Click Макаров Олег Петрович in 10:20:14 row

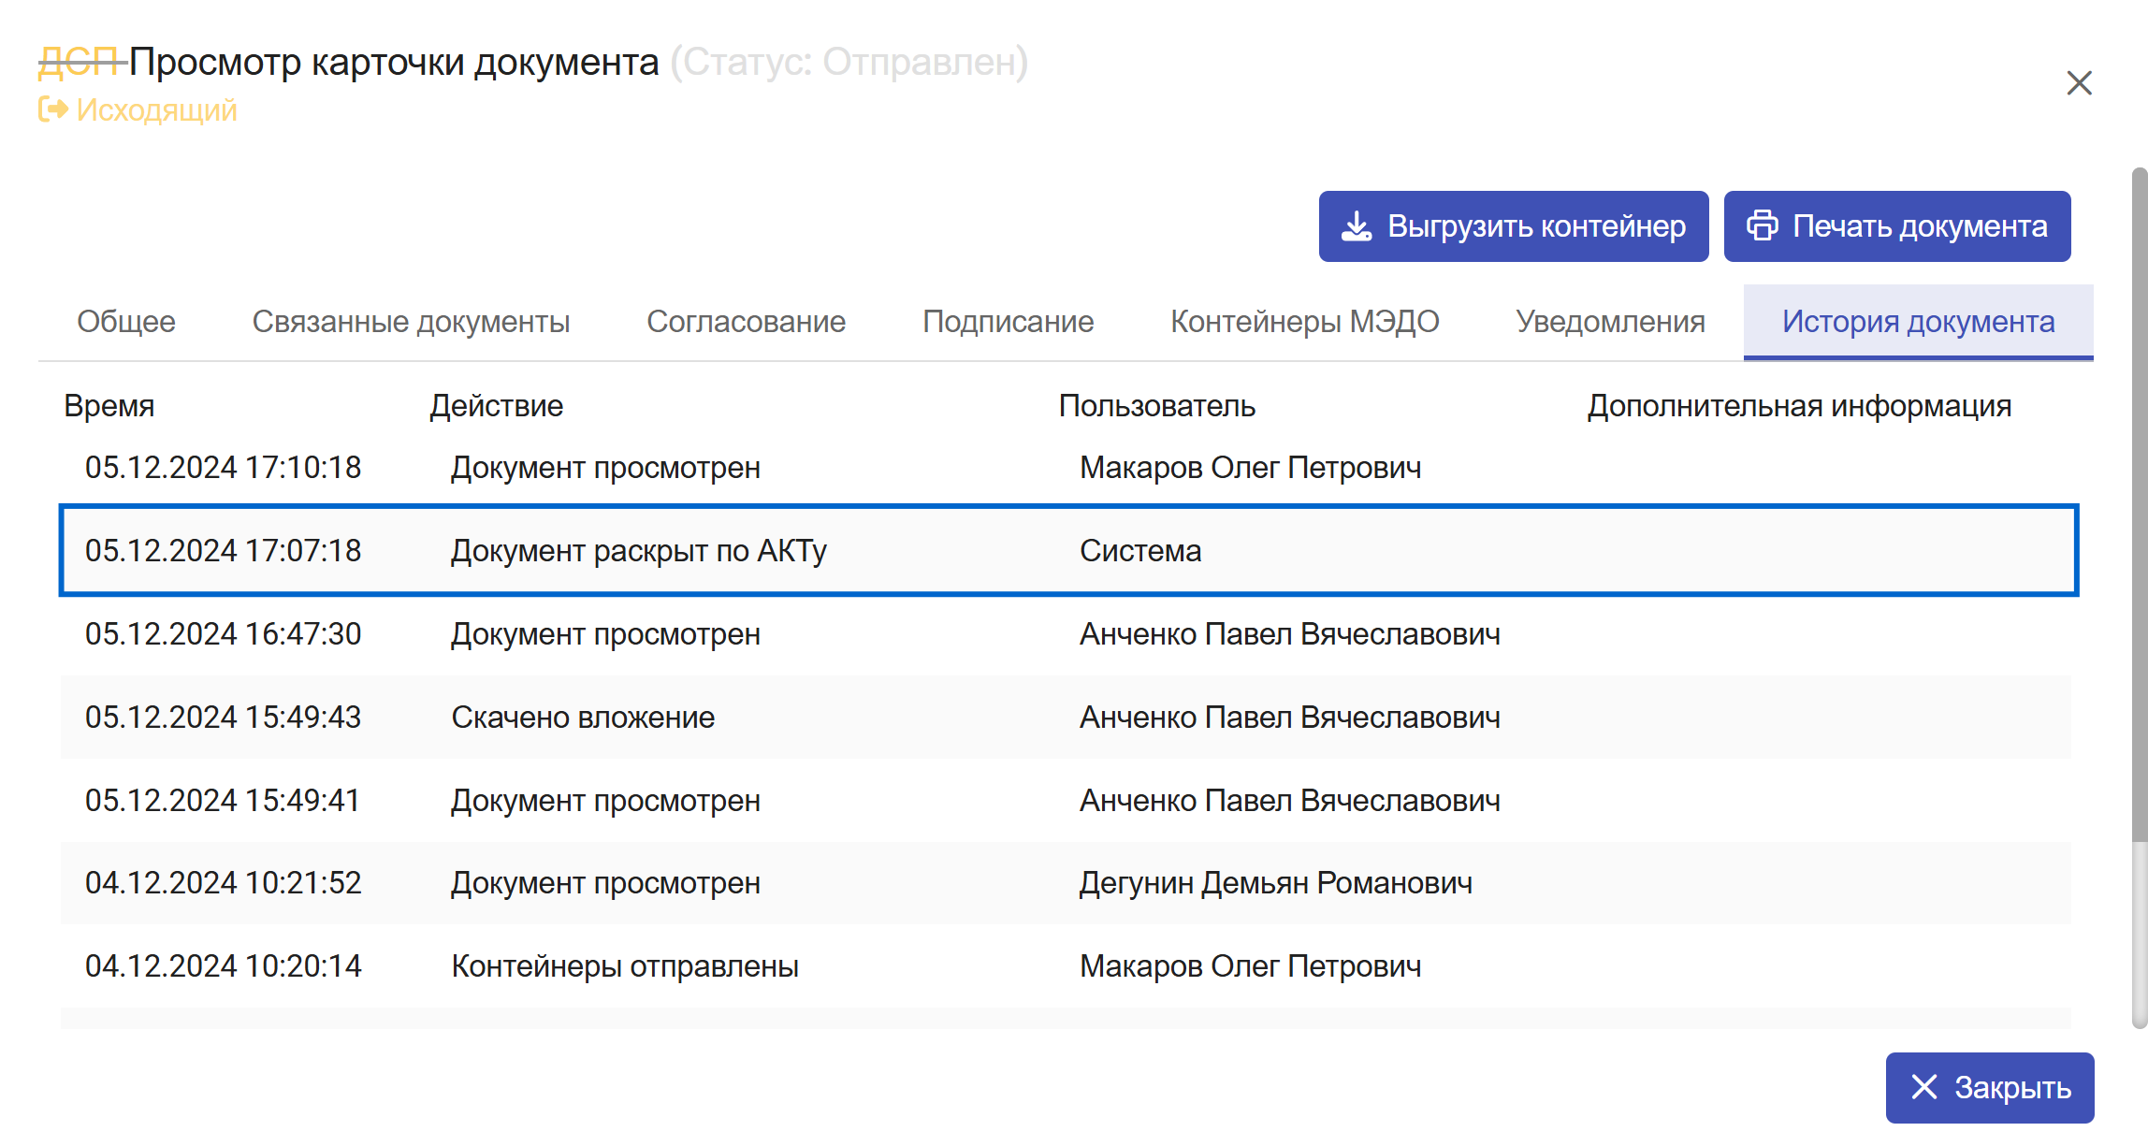coord(1251,966)
